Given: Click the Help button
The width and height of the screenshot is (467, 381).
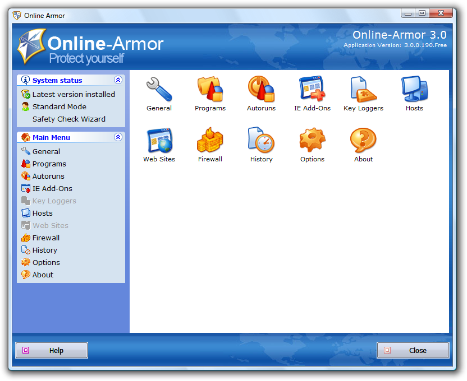Looking at the screenshot, I should point(52,350).
